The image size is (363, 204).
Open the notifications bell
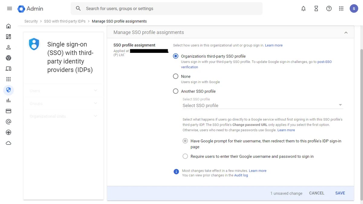pyautogui.click(x=303, y=8)
